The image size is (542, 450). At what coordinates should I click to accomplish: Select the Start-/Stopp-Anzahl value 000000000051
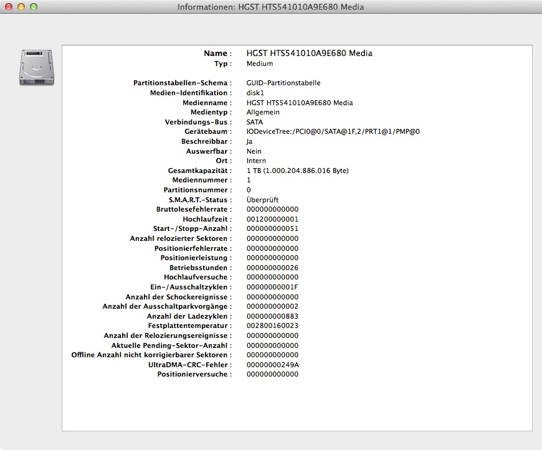click(x=272, y=228)
